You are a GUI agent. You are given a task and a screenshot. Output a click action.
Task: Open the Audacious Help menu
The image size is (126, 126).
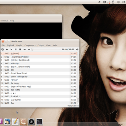[x=54, y=45]
